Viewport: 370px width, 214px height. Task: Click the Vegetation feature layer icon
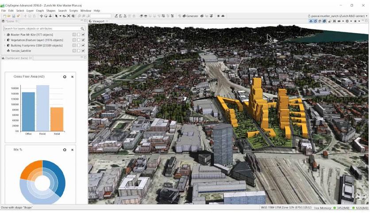[x=8, y=40]
